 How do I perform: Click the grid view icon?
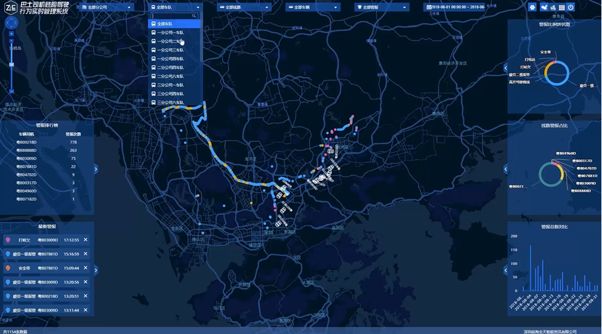point(562,7)
